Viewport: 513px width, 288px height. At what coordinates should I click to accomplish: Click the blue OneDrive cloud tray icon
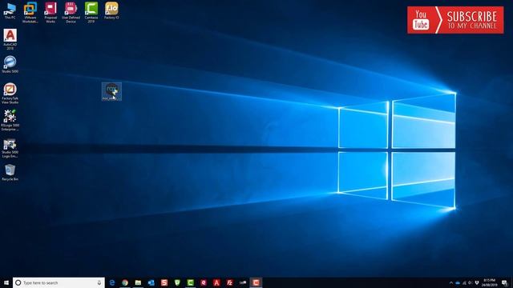pyautogui.click(x=458, y=282)
